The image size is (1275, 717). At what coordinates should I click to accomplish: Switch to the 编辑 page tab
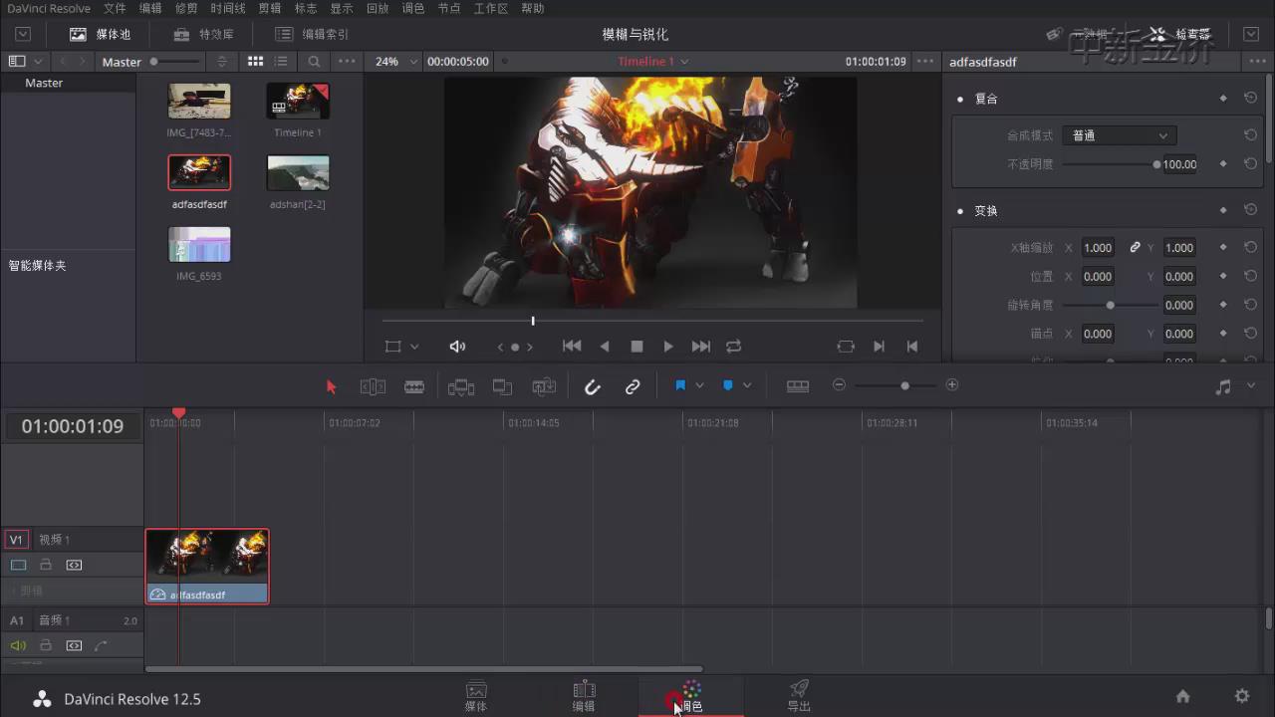584,696
